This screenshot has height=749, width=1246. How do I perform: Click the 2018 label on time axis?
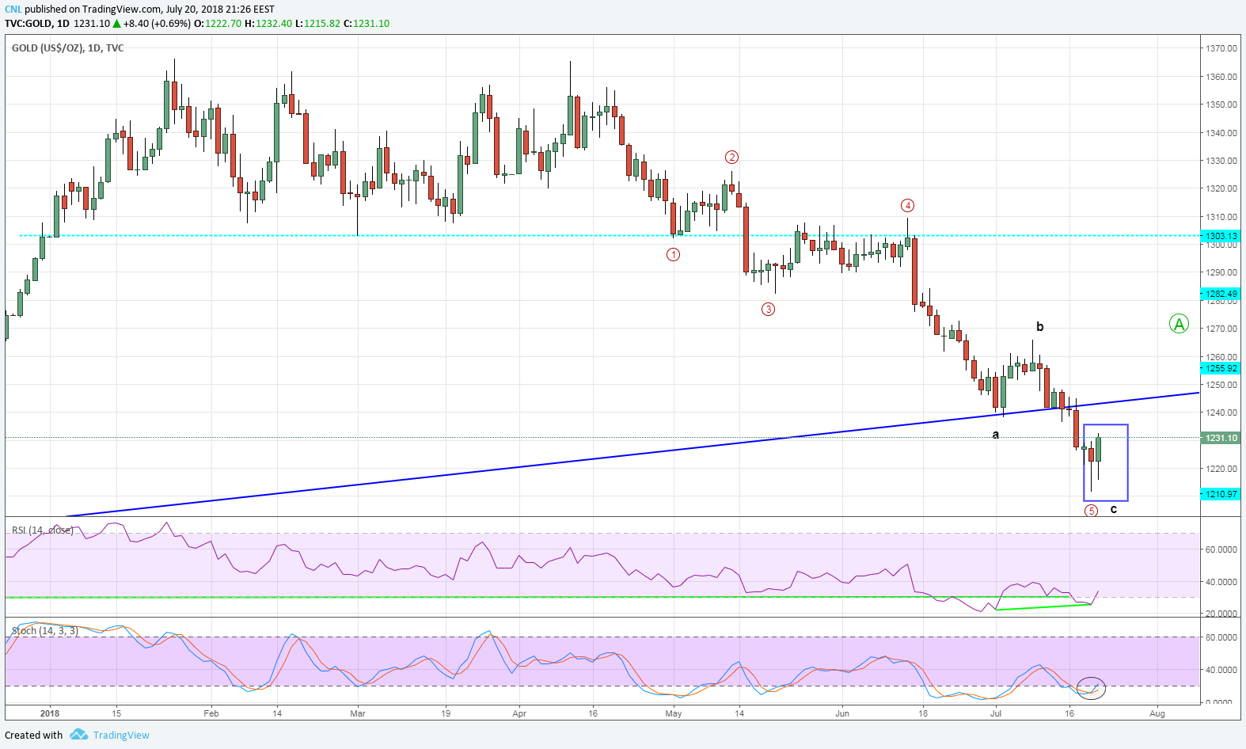[x=49, y=713]
